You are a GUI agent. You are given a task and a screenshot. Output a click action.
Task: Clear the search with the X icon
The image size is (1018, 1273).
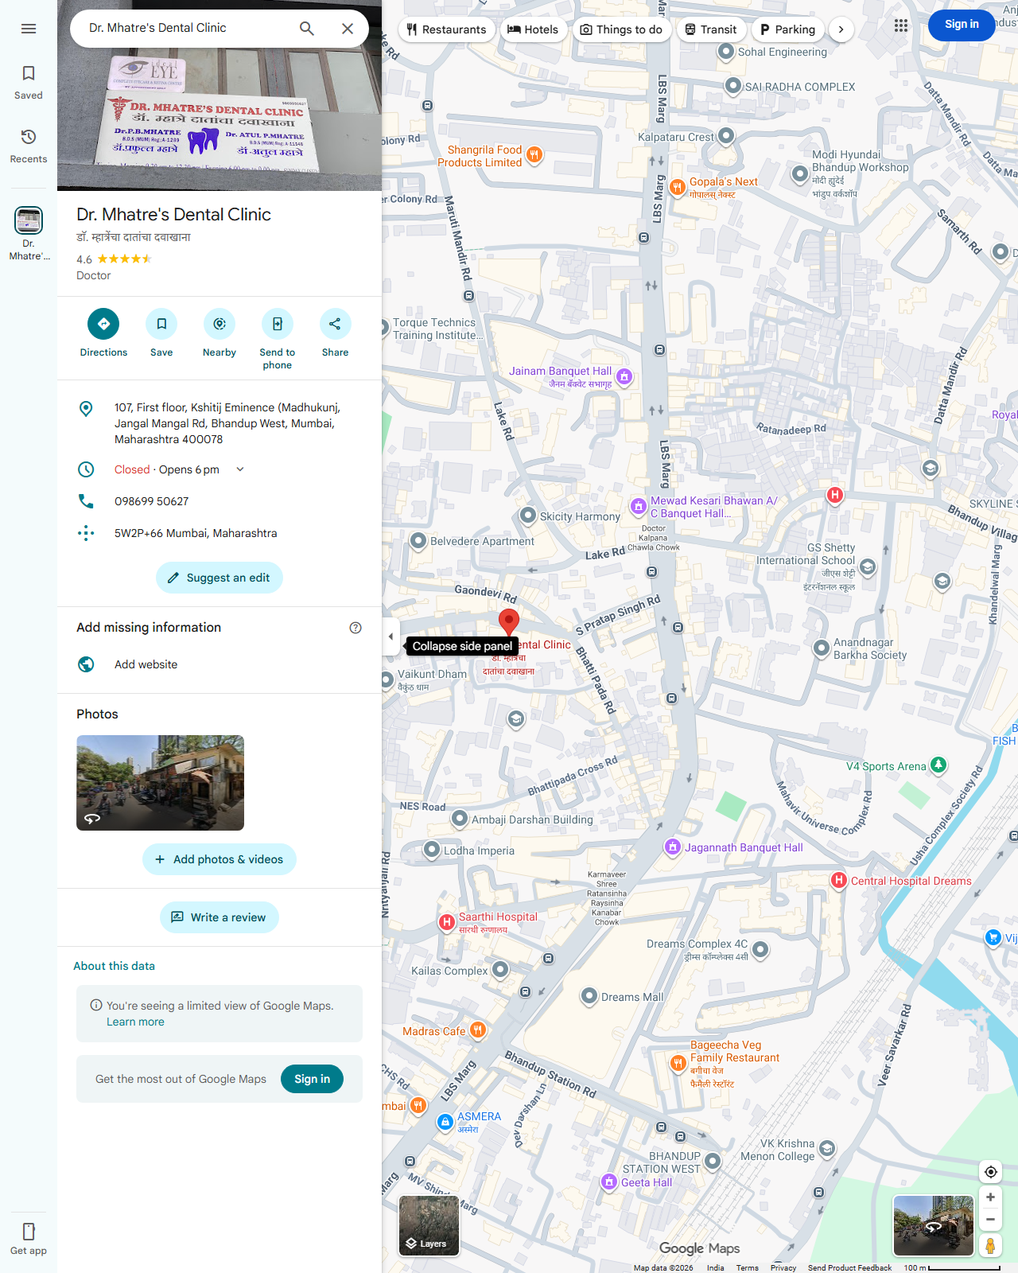(348, 29)
